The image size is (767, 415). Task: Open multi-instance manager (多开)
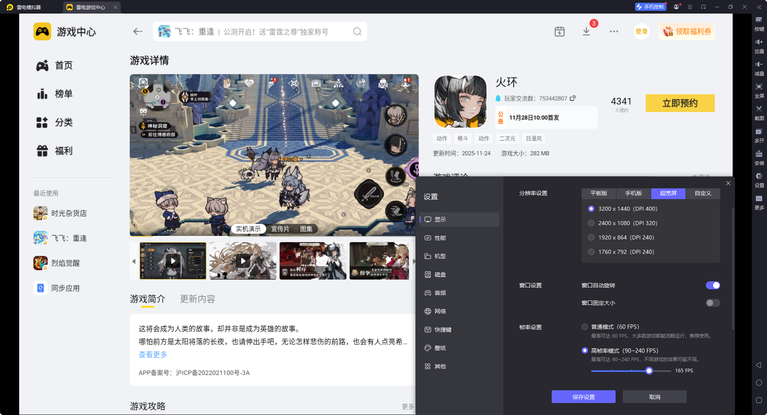click(759, 135)
